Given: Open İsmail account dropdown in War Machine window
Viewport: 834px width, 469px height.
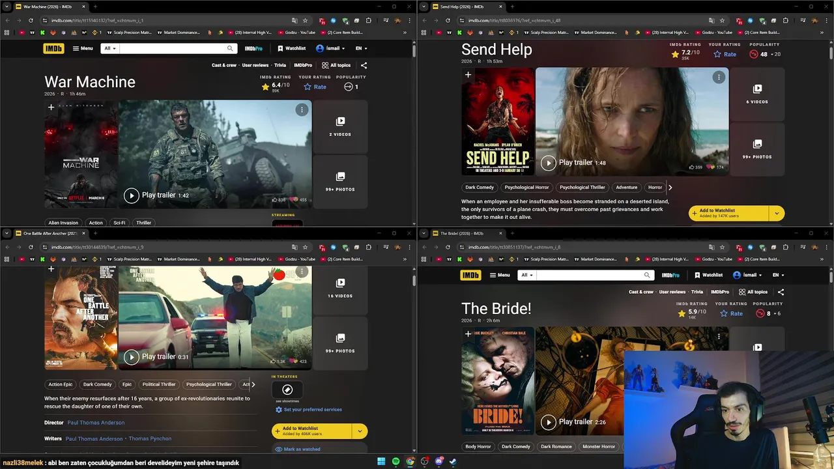Looking at the screenshot, I should pos(330,48).
